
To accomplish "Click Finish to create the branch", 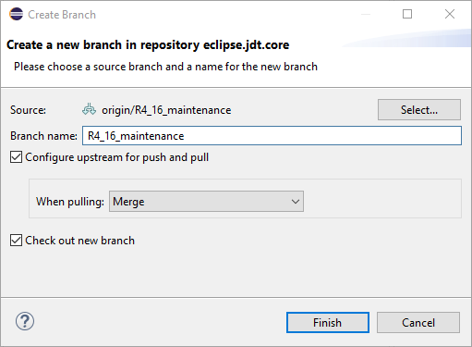I will [x=328, y=323].
